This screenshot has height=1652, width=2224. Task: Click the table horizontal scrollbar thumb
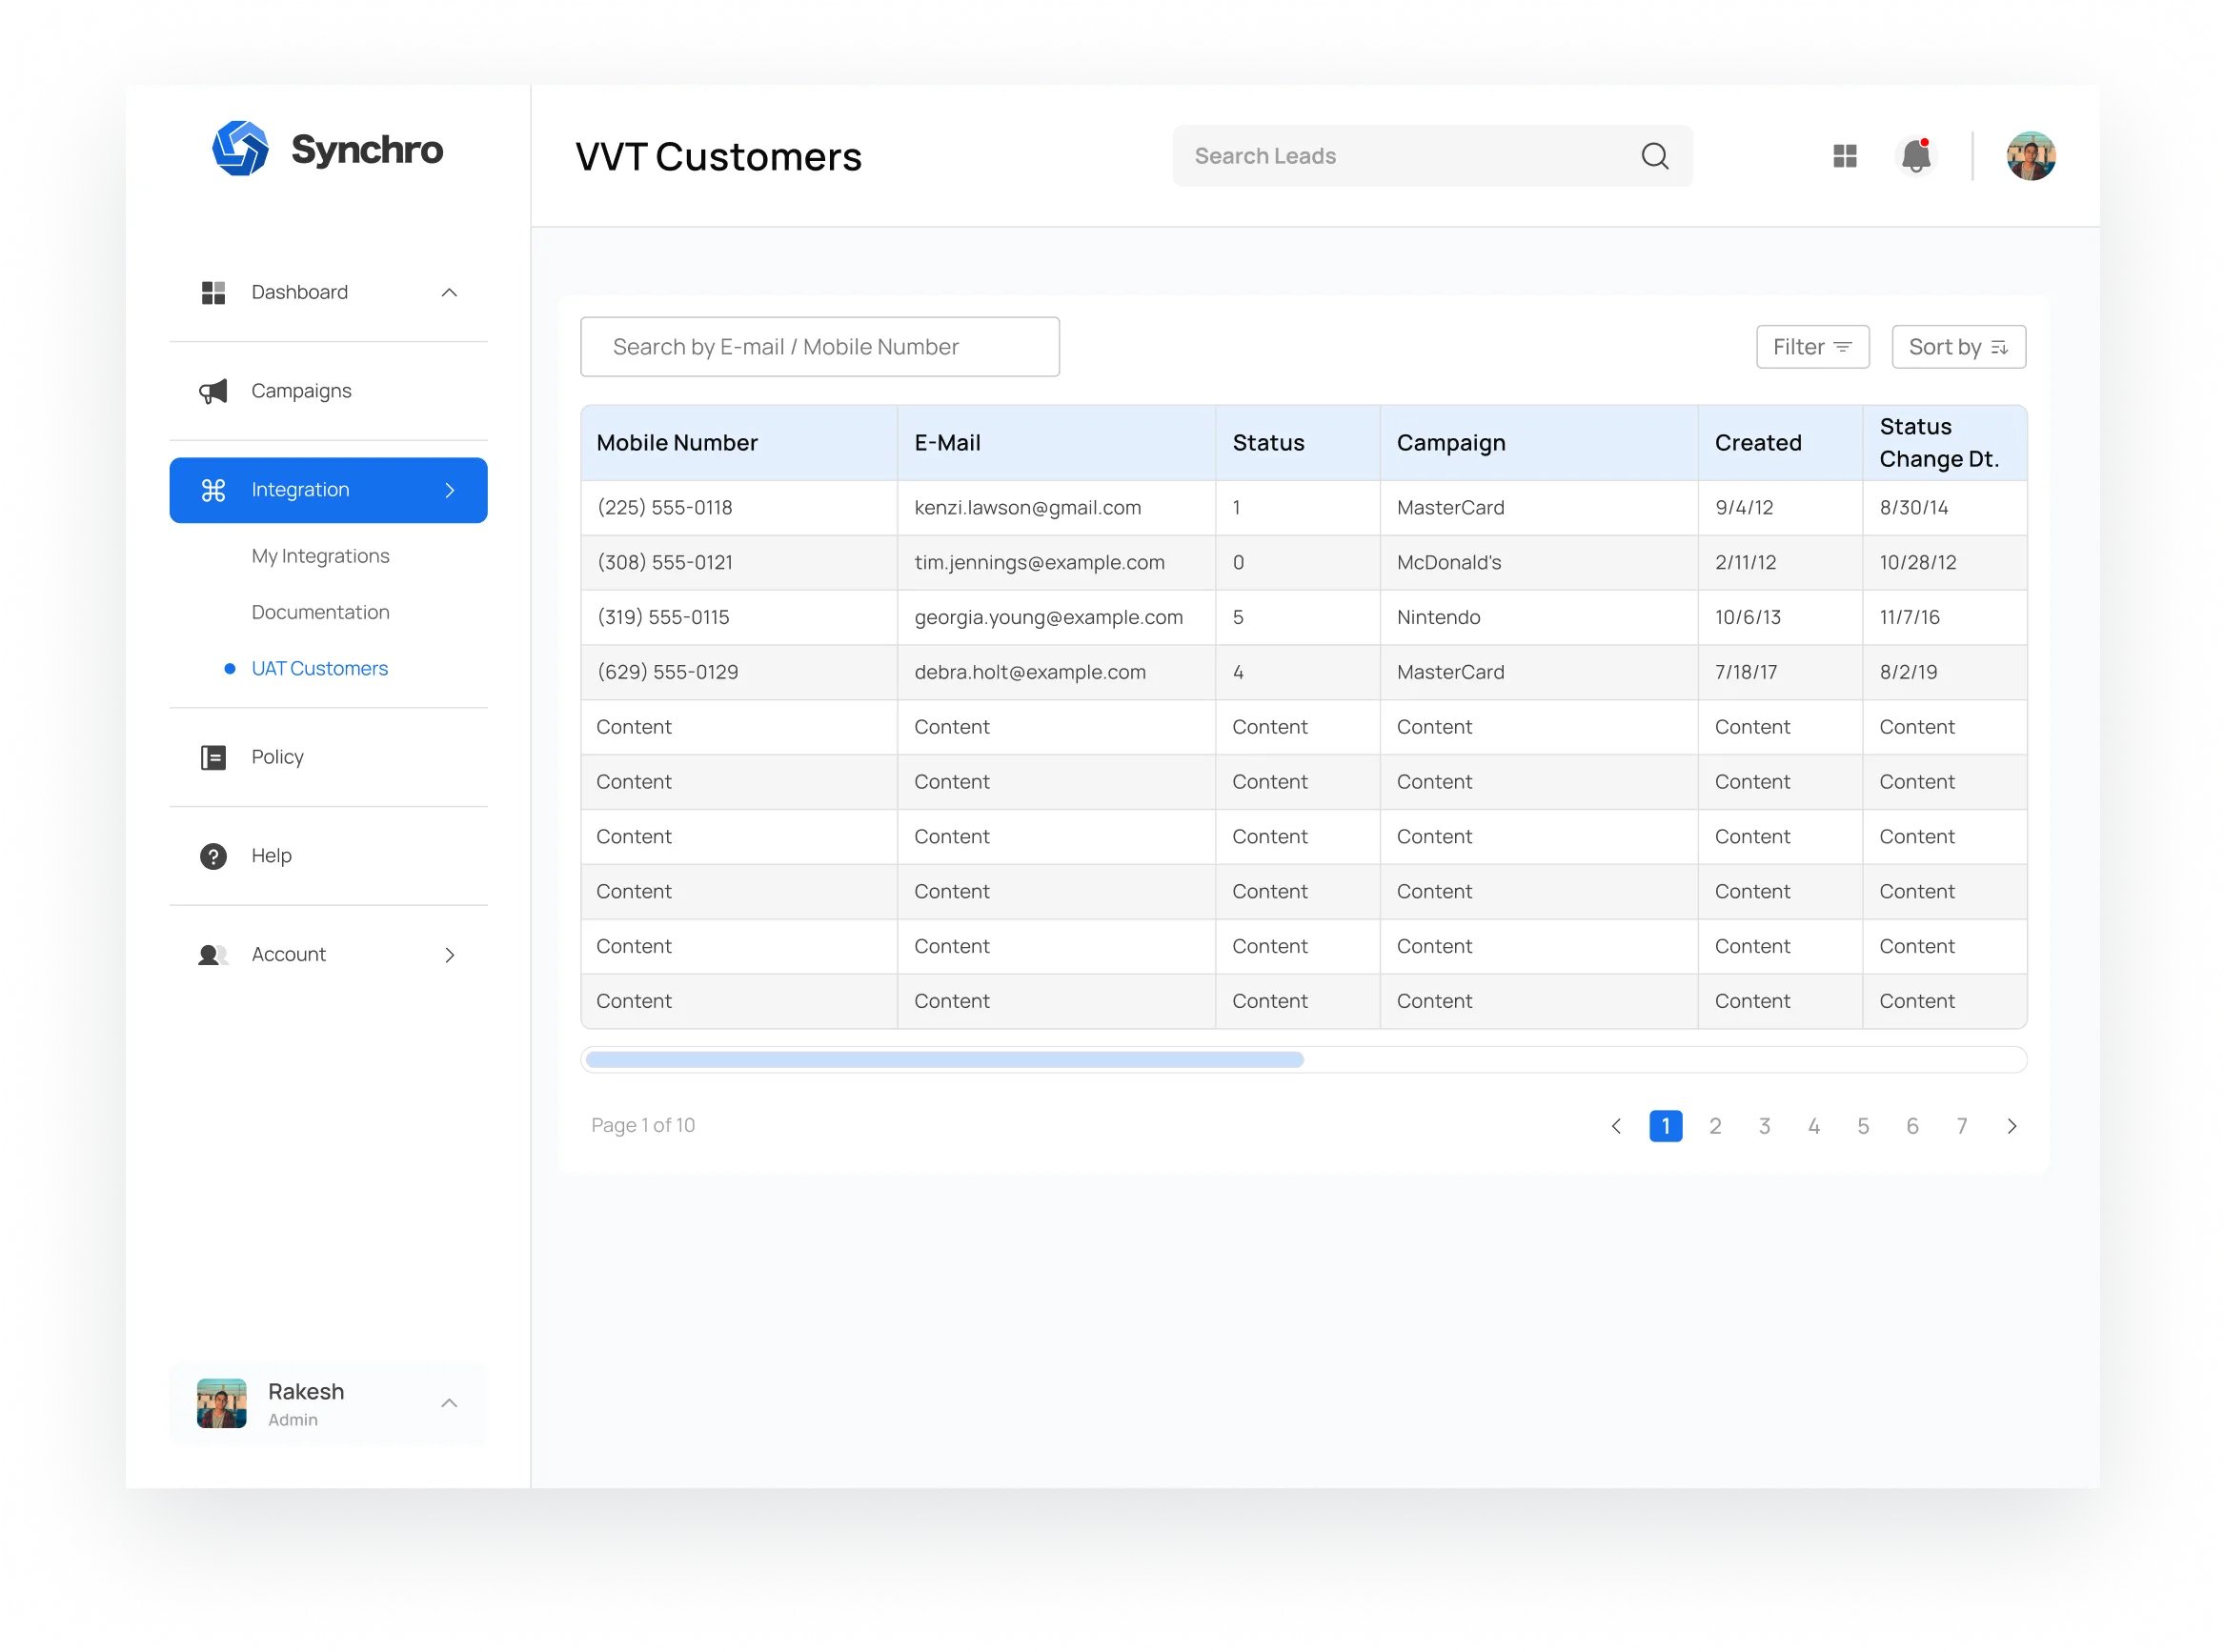944,1060
